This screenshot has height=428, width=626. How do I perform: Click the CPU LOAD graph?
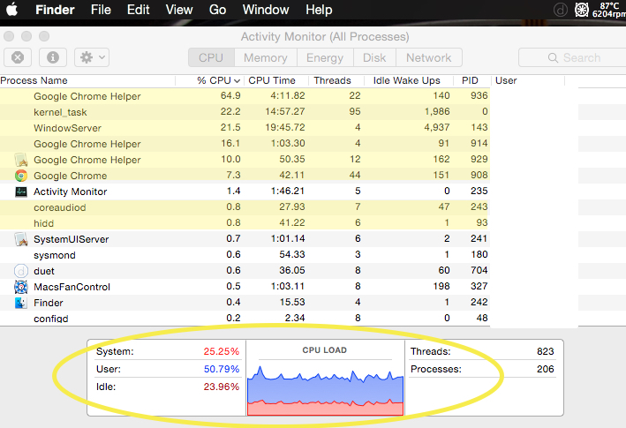click(x=326, y=389)
